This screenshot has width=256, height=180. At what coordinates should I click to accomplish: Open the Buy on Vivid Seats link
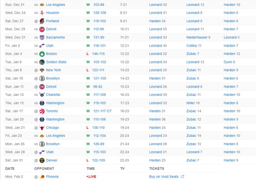[164, 177]
